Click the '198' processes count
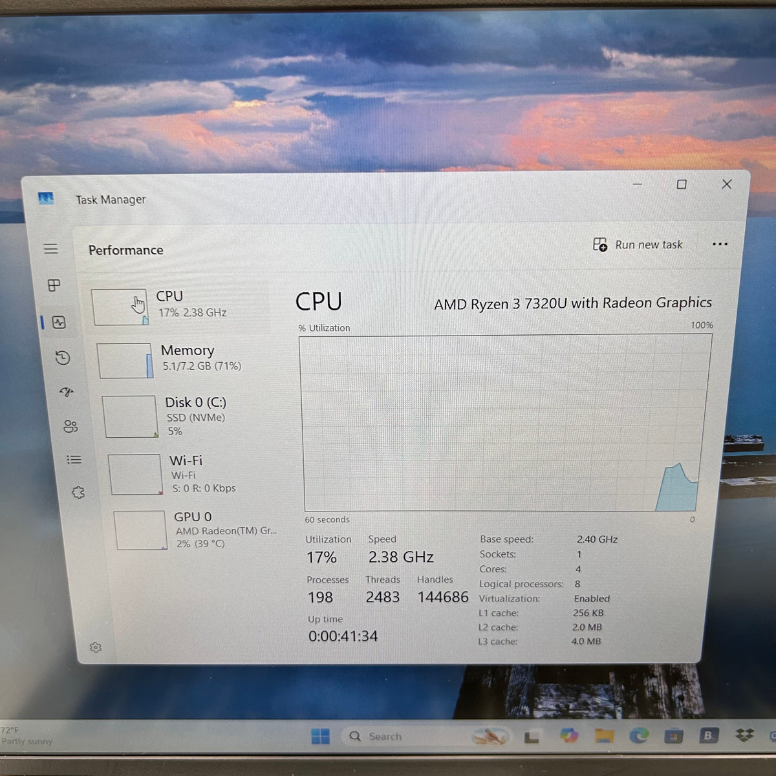This screenshot has height=776, width=776. click(320, 598)
